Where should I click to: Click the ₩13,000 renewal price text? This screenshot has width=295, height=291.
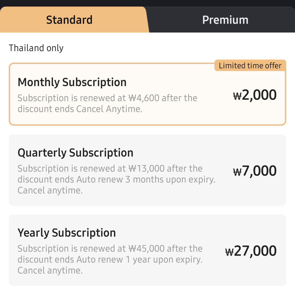tap(146, 168)
